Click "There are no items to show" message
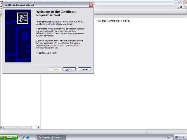The image size is (187, 140). point(114,21)
